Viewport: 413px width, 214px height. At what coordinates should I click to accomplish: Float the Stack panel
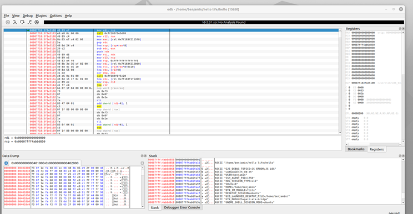[x=400, y=156]
